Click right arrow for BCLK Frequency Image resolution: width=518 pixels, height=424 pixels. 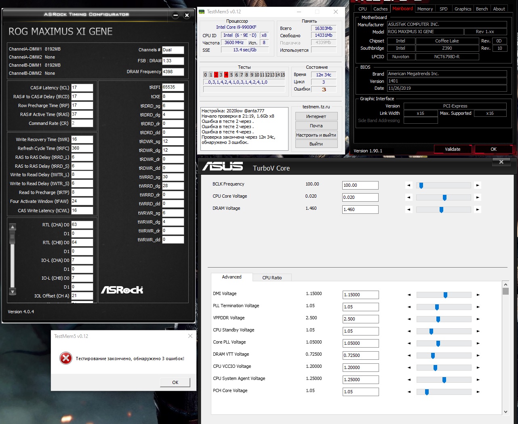(x=478, y=186)
